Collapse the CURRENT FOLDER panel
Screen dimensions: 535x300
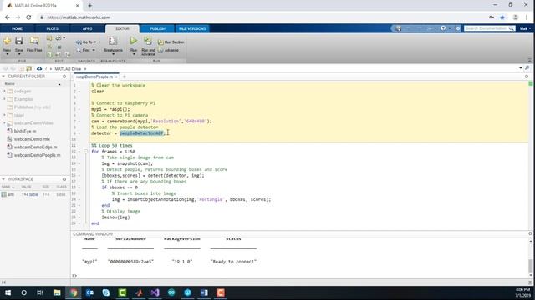click(x=3, y=77)
